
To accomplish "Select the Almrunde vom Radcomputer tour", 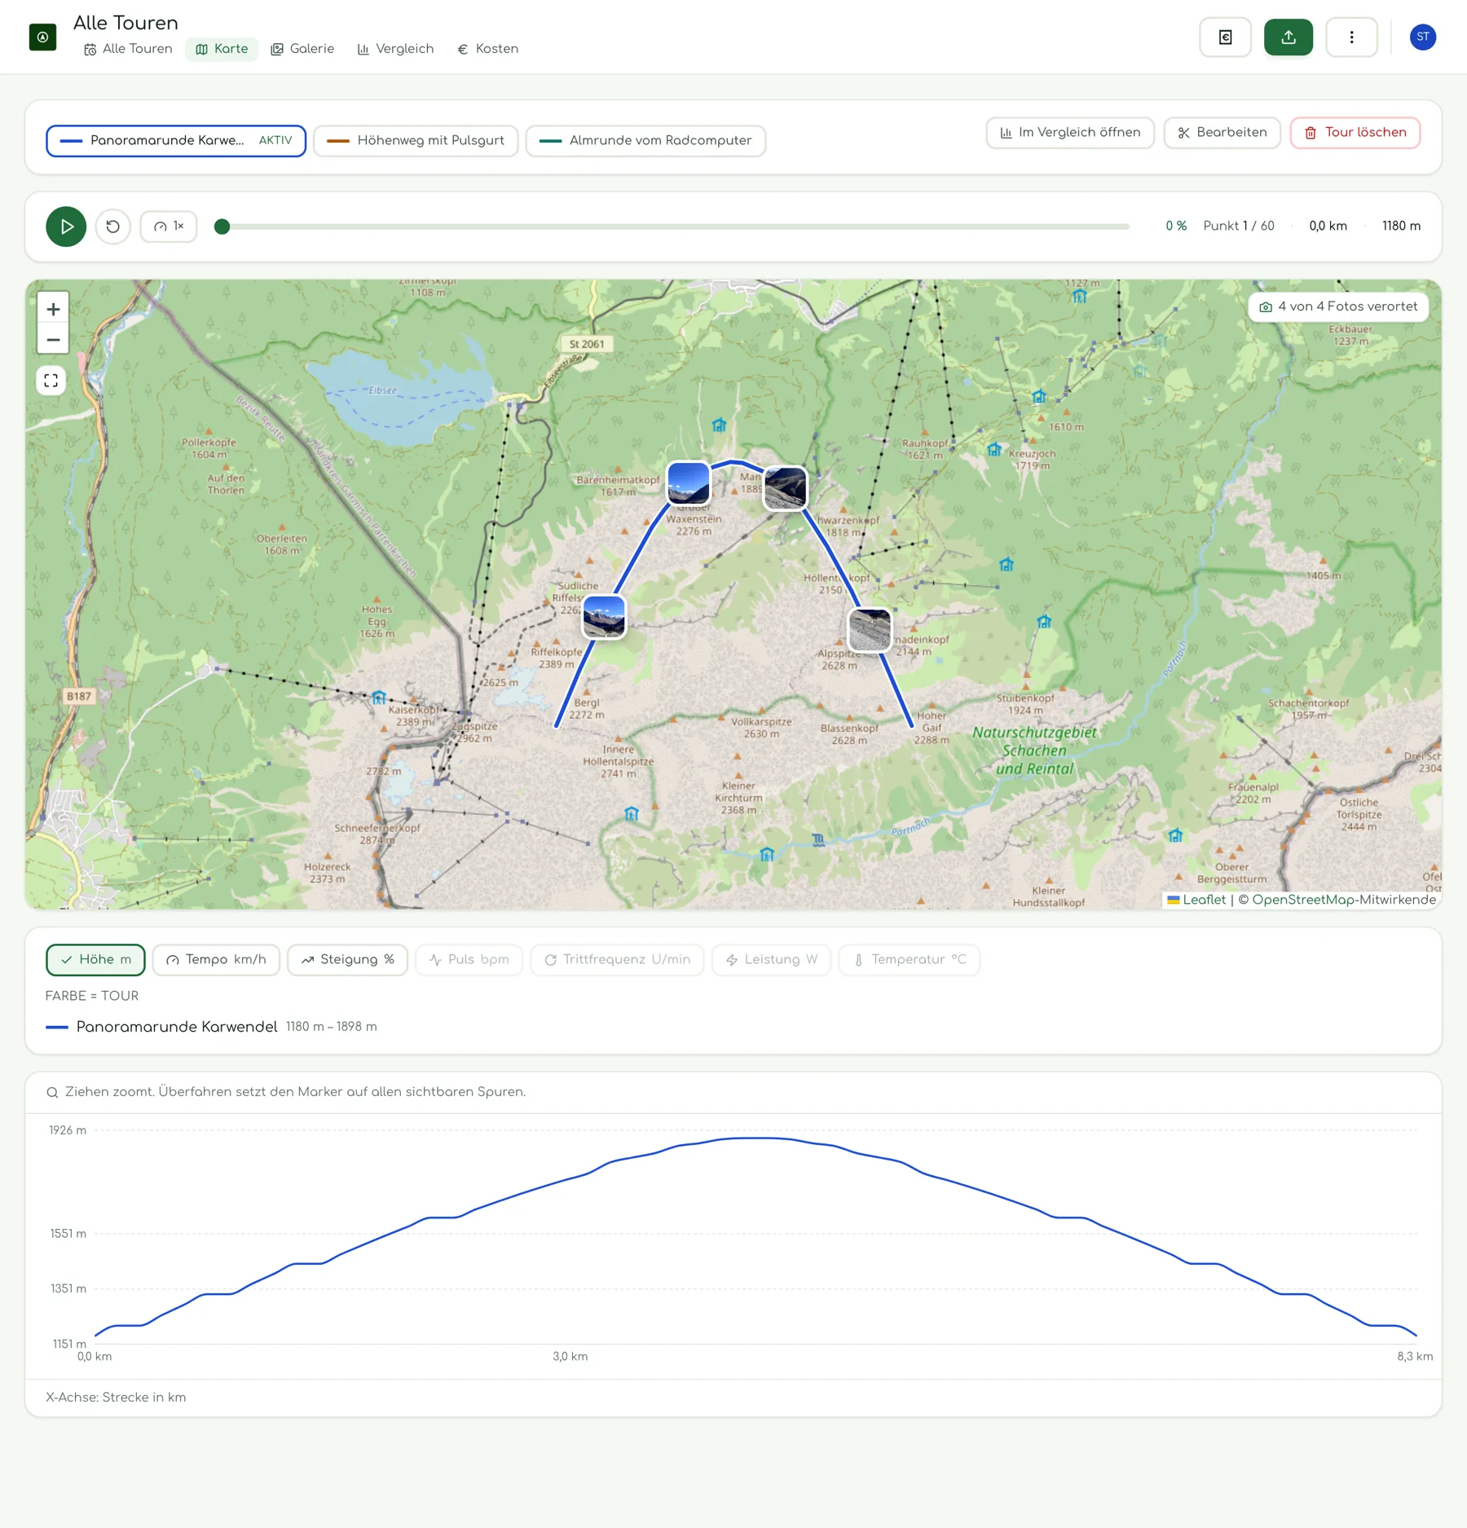I will tap(645, 140).
